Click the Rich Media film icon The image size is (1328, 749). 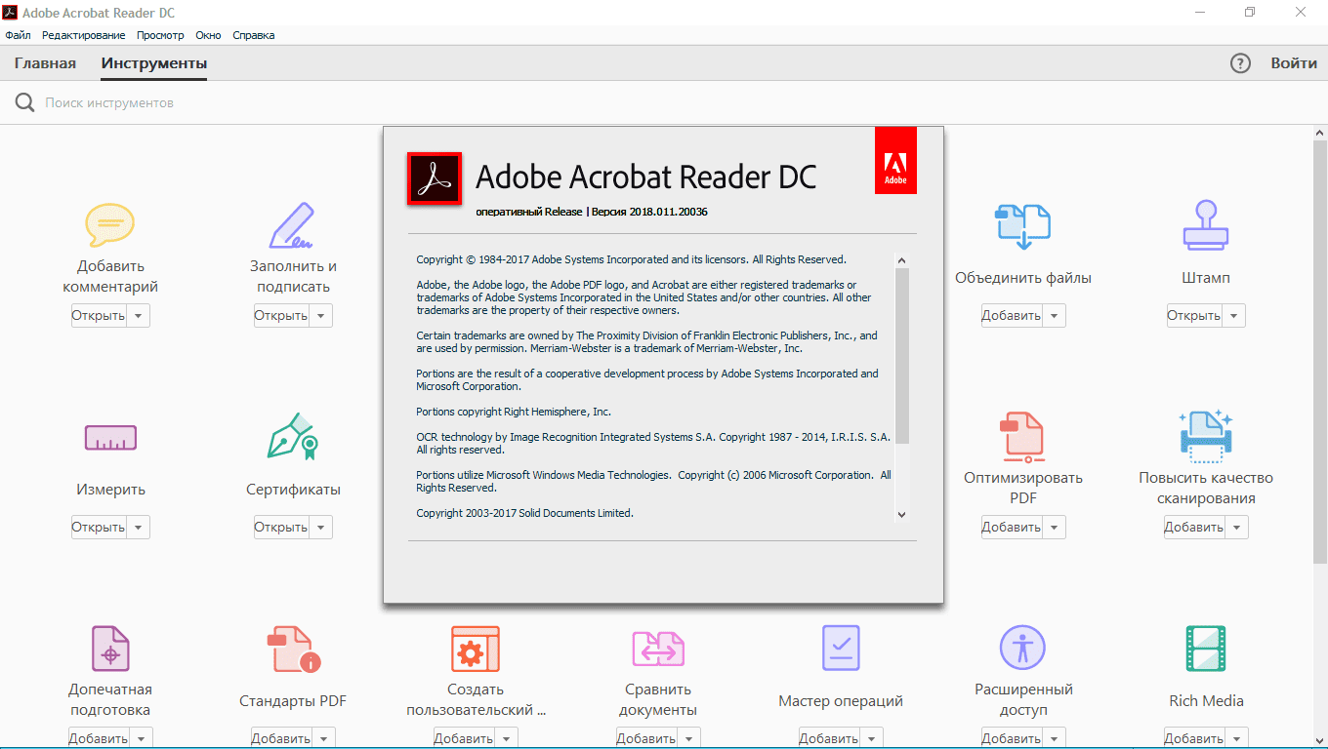(1205, 649)
